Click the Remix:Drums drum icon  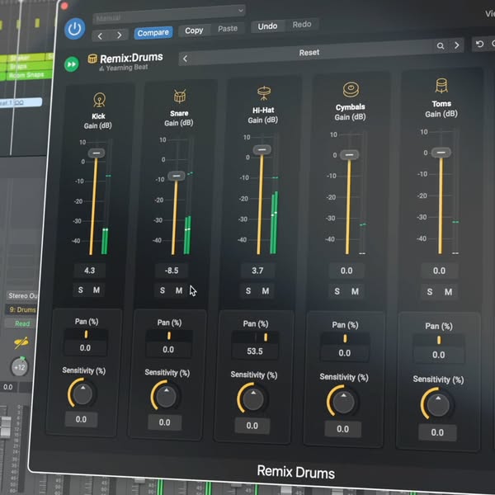click(92, 59)
